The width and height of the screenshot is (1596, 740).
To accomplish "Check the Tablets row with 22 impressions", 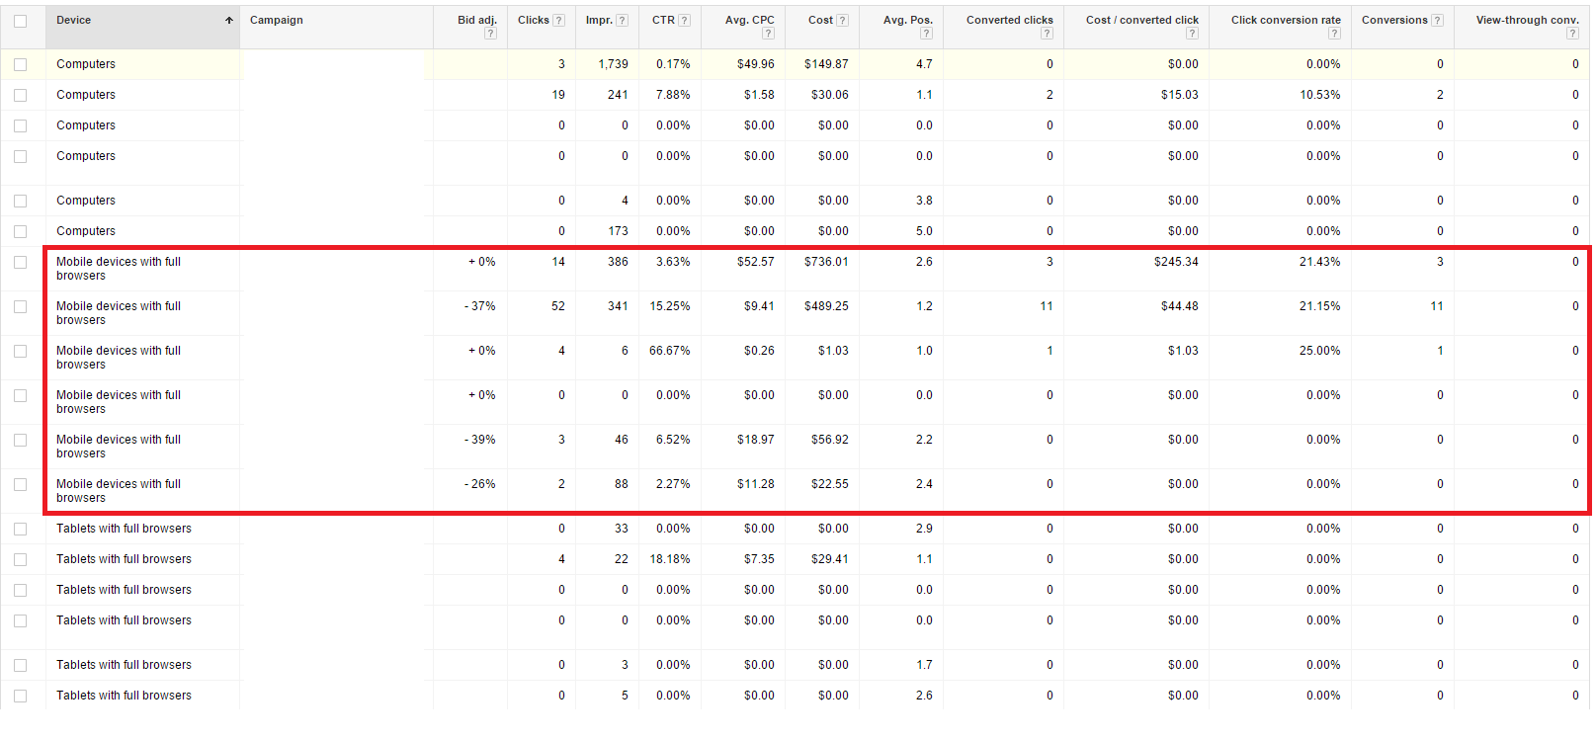I will [x=21, y=559].
